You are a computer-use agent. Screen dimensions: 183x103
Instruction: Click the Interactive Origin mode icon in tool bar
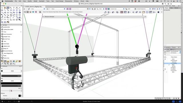(28, 12)
